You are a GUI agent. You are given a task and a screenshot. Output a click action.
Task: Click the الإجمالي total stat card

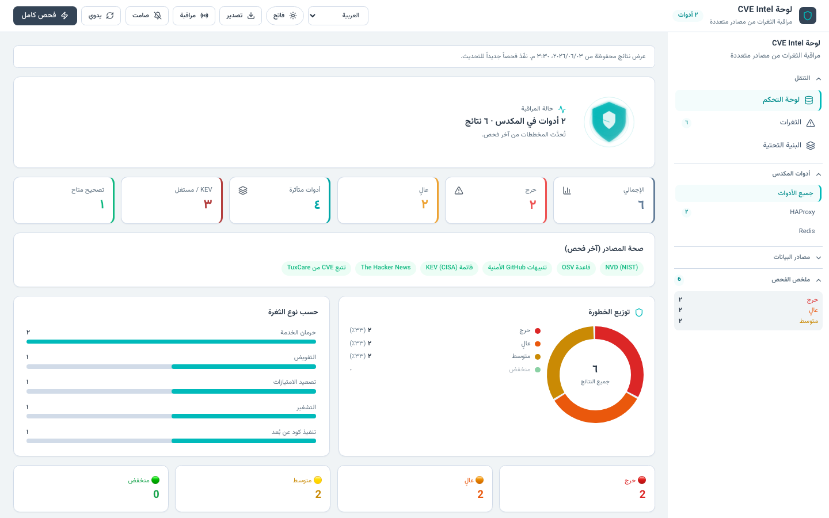click(604, 200)
